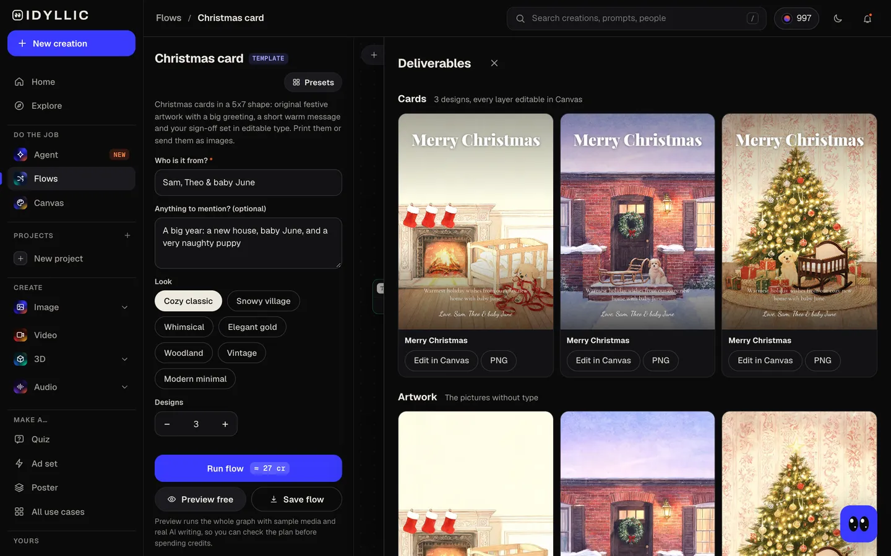Save the flow
The width and height of the screenshot is (891, 556).
pos(296,499)
